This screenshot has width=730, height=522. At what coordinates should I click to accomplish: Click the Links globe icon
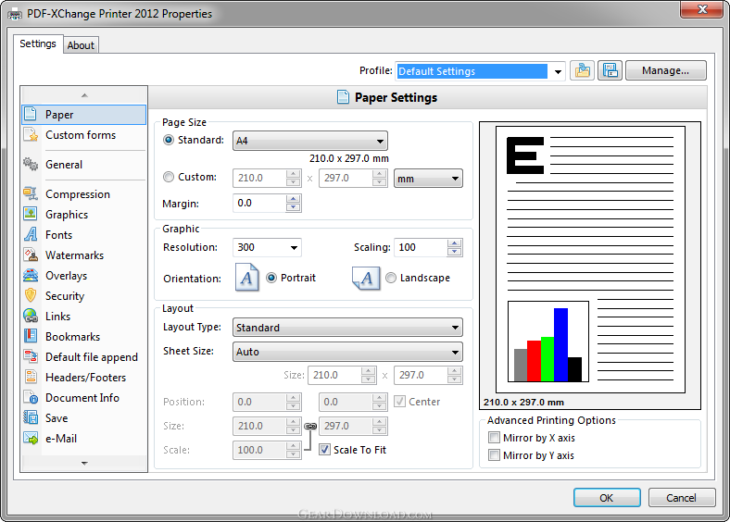[x=31, y=316]
